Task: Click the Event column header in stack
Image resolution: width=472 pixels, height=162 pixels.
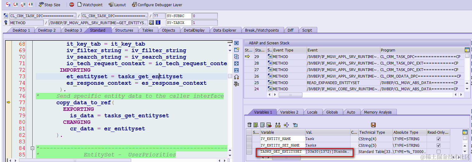Action: click(343, 50)
